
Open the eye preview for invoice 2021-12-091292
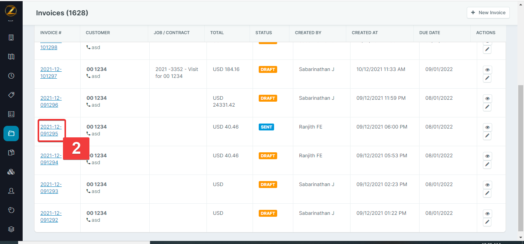pos(487,214)
